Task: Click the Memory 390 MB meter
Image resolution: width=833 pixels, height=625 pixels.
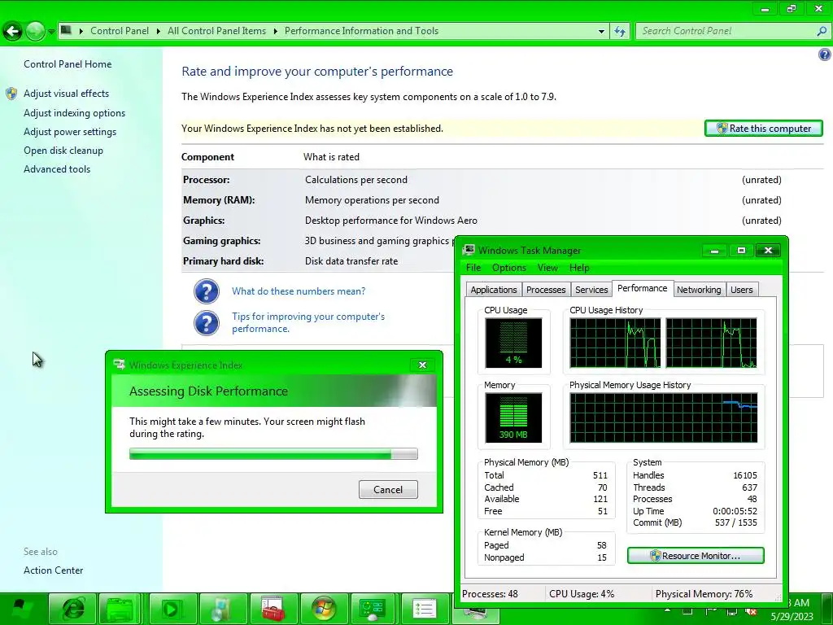Action: tap(513, 417)
